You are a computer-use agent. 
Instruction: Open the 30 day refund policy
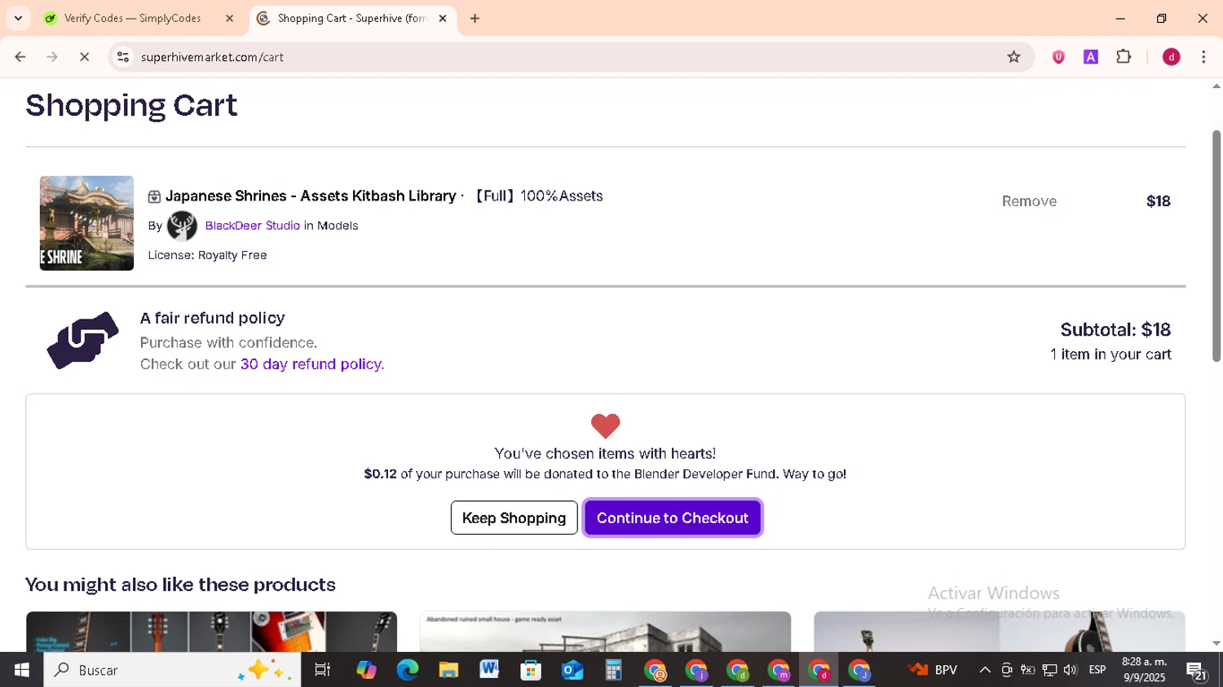click(x=311, y=364)
